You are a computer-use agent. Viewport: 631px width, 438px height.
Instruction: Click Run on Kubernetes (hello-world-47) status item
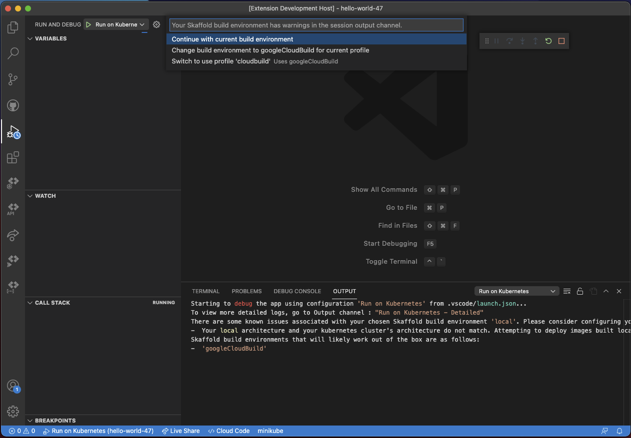[98, 431]
